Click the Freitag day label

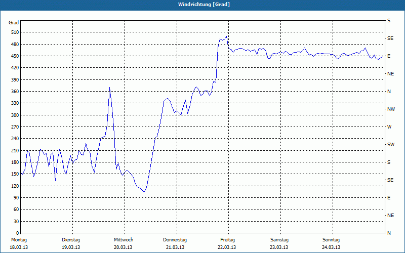pyautogui.click(x=227, y=240)
